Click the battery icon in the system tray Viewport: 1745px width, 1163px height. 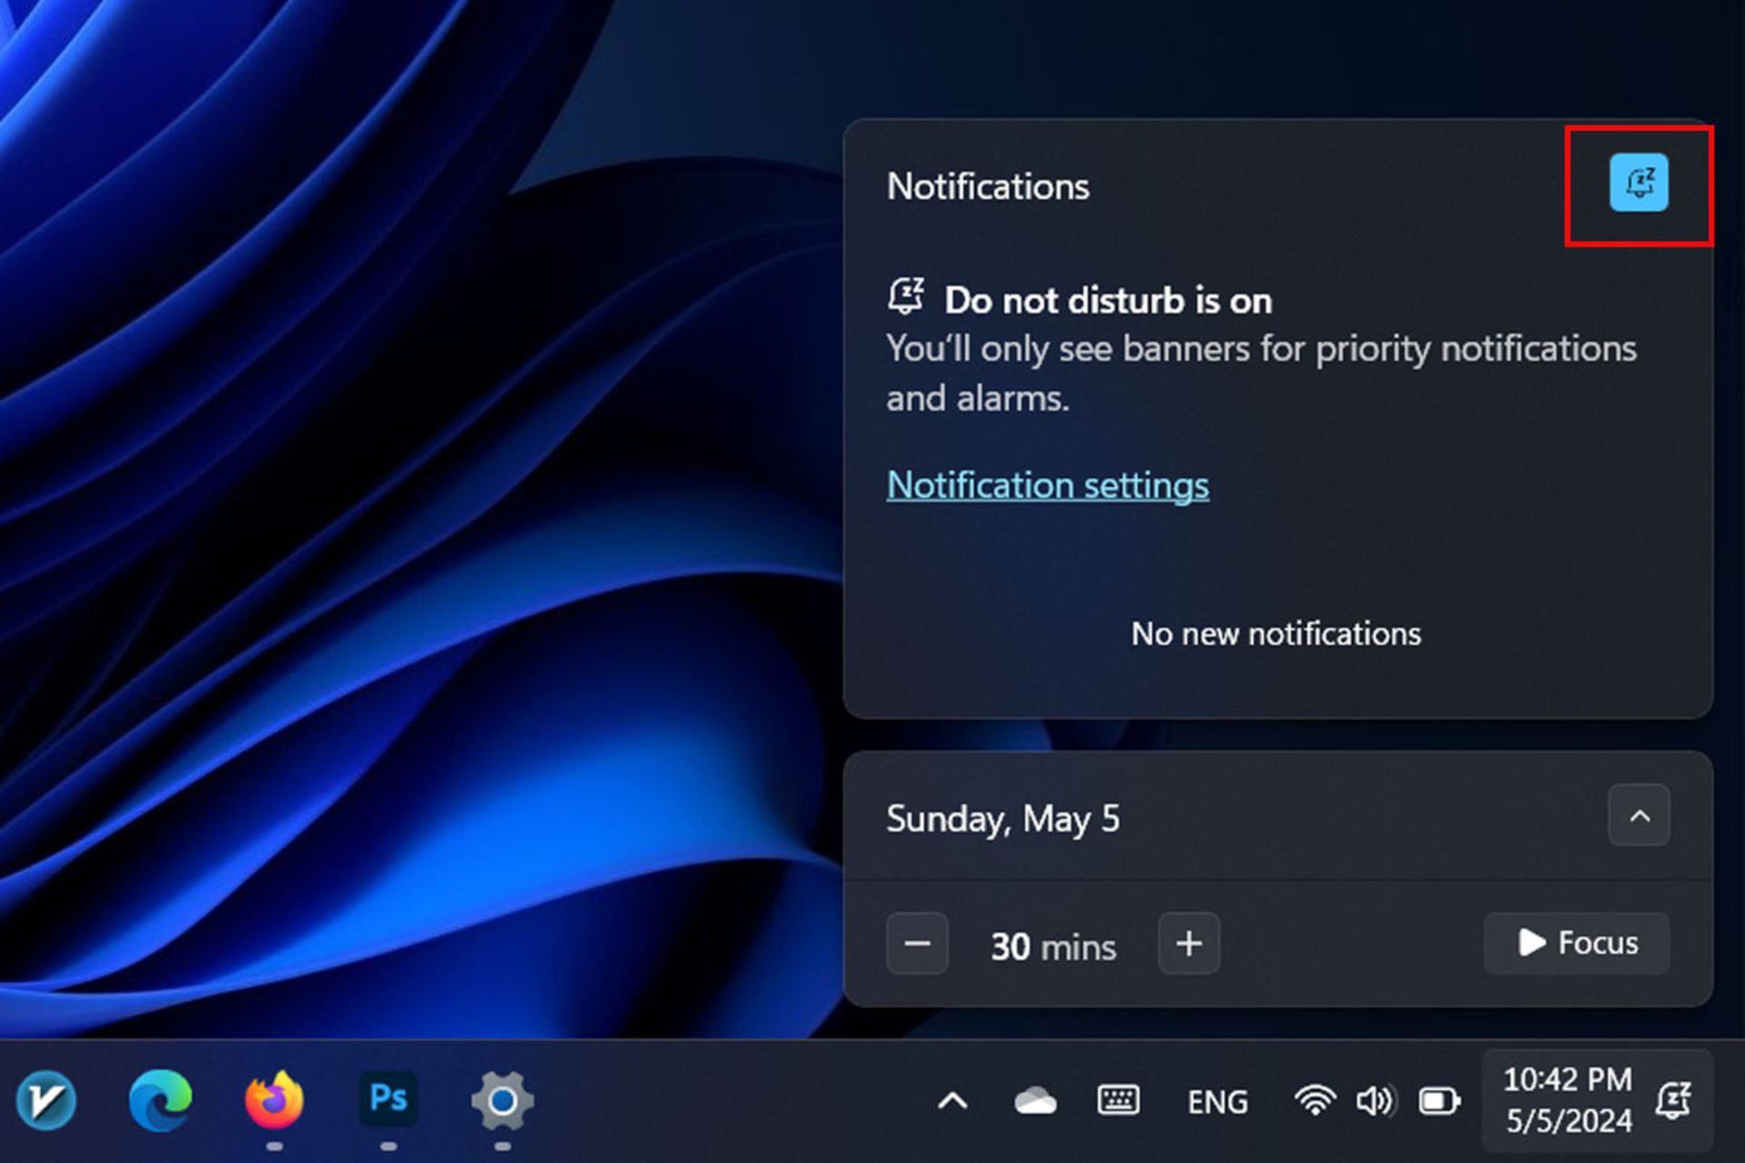tap(1439, 1102)
